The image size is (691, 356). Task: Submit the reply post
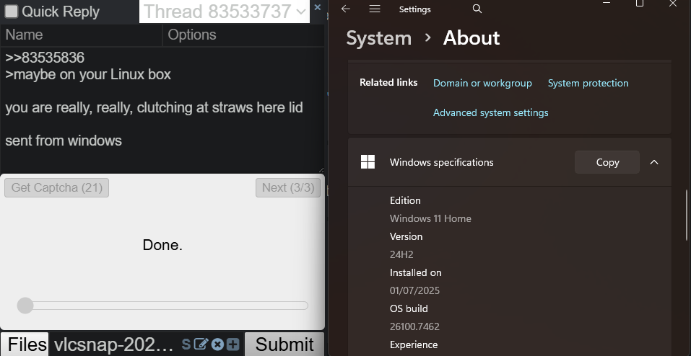(284, 344)
